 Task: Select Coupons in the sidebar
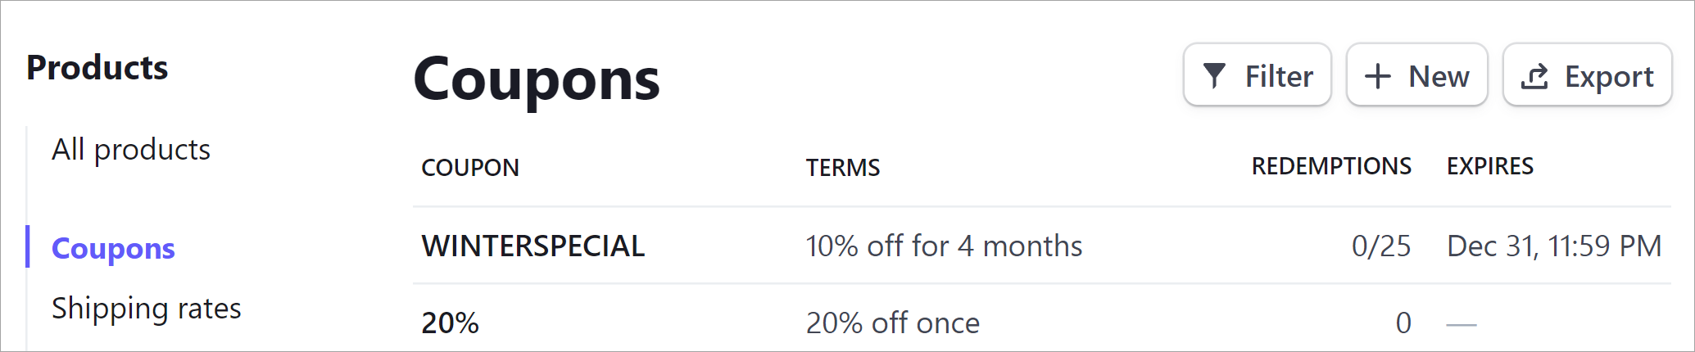tap(113, 248)
